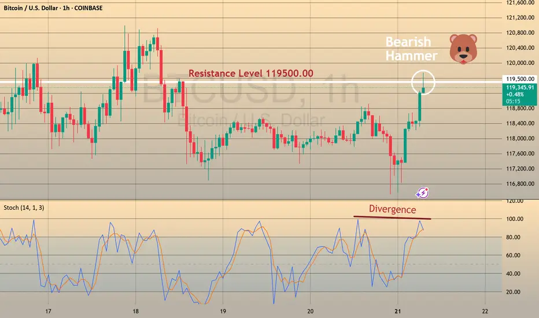Screen dimensions: 539x318
Task: Click the 118,800.00 price axis label
Action: click(520, 108)
